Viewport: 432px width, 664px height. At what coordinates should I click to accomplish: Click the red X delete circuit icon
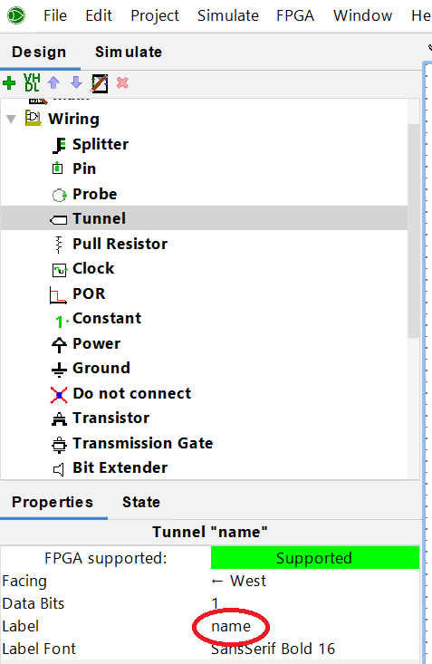[x=122, y=82]
